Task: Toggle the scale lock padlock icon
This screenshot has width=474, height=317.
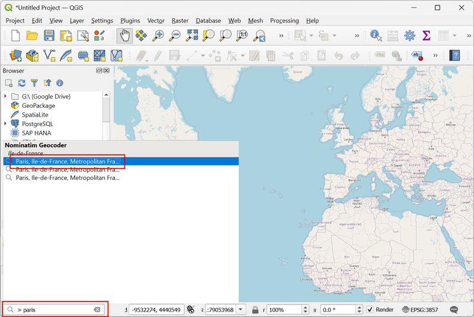Action: (x=255, y=309)
